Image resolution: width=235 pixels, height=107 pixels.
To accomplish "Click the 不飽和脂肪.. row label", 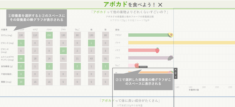I will click(7, 74).
